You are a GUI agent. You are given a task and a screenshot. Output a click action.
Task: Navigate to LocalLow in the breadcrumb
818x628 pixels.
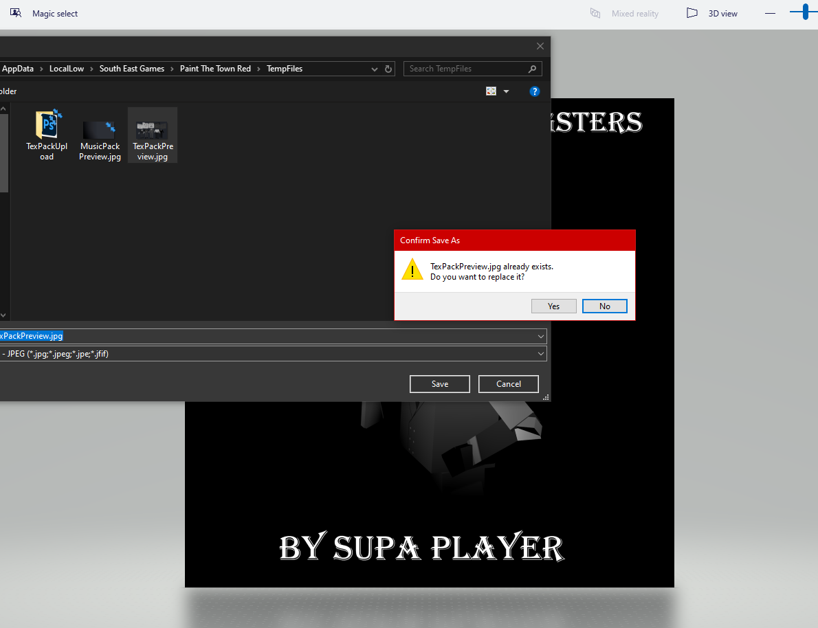(66, 69)
